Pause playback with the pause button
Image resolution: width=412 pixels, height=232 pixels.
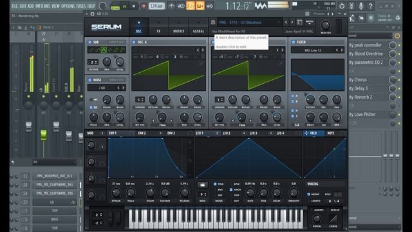click(x=124, y=6)
